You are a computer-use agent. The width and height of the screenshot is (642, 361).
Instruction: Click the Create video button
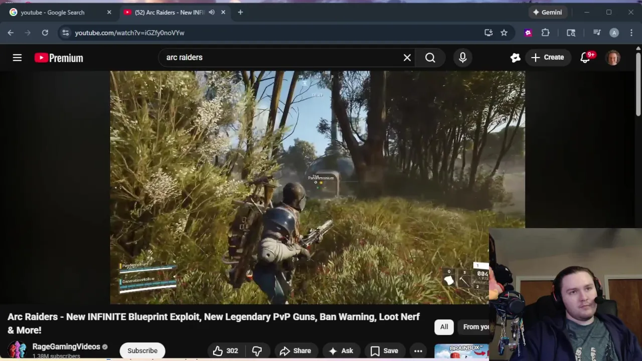click(547, 58)
